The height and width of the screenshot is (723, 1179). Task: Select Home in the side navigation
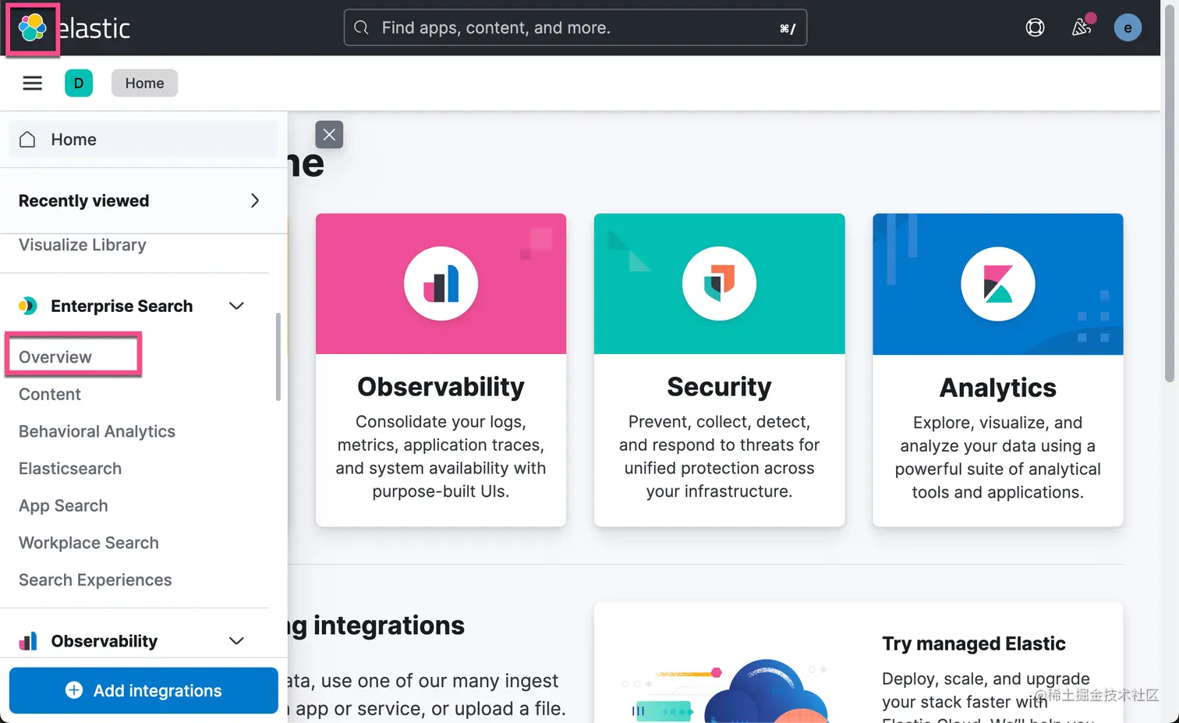[x=143, y=140]
